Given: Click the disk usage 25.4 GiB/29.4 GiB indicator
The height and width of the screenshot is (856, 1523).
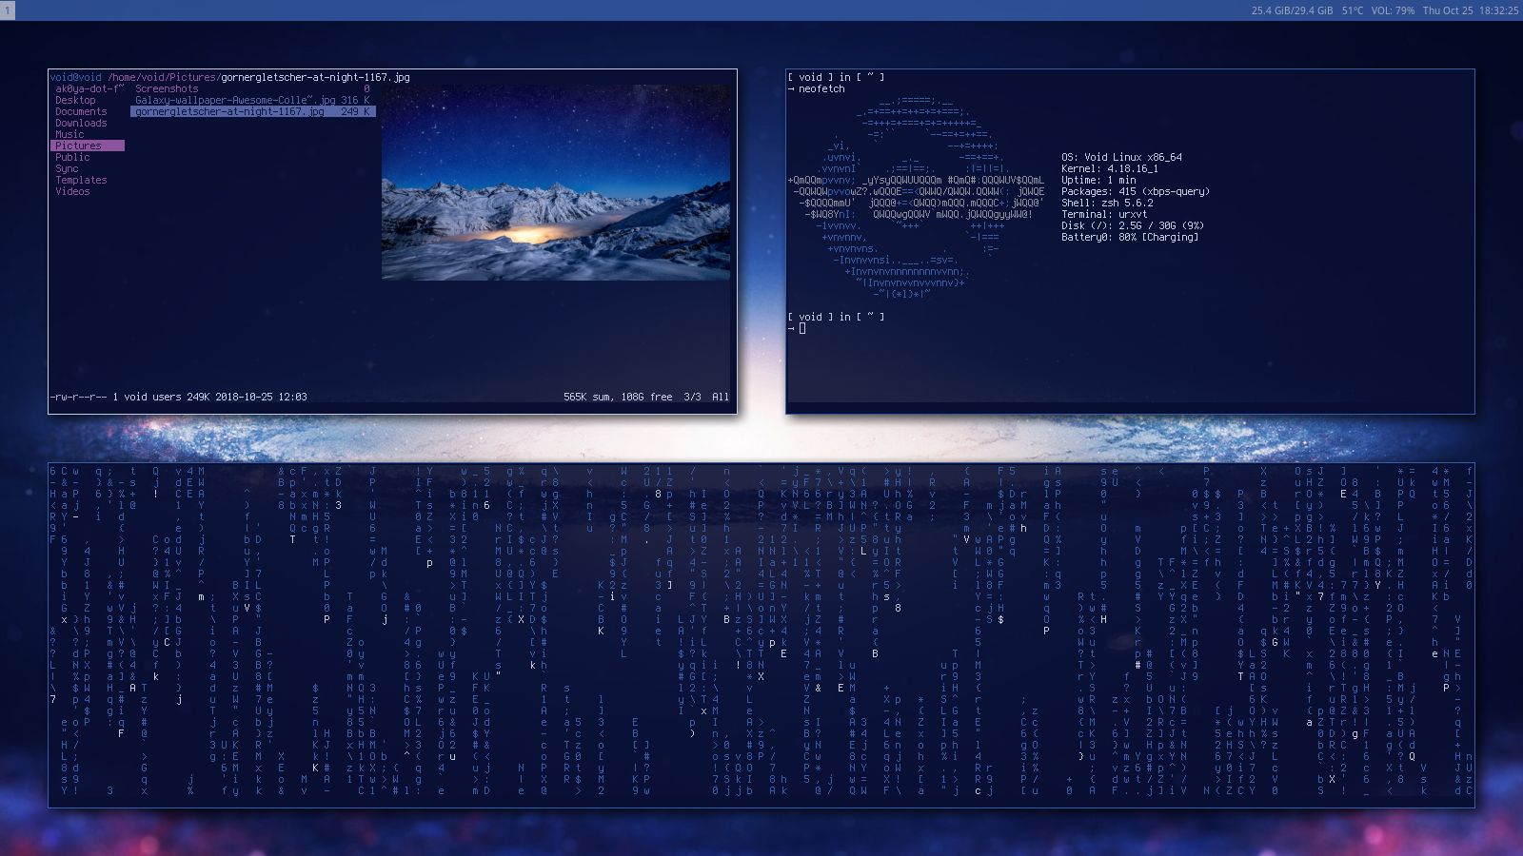Looking at the screenshot, I should coord(1291,10).
